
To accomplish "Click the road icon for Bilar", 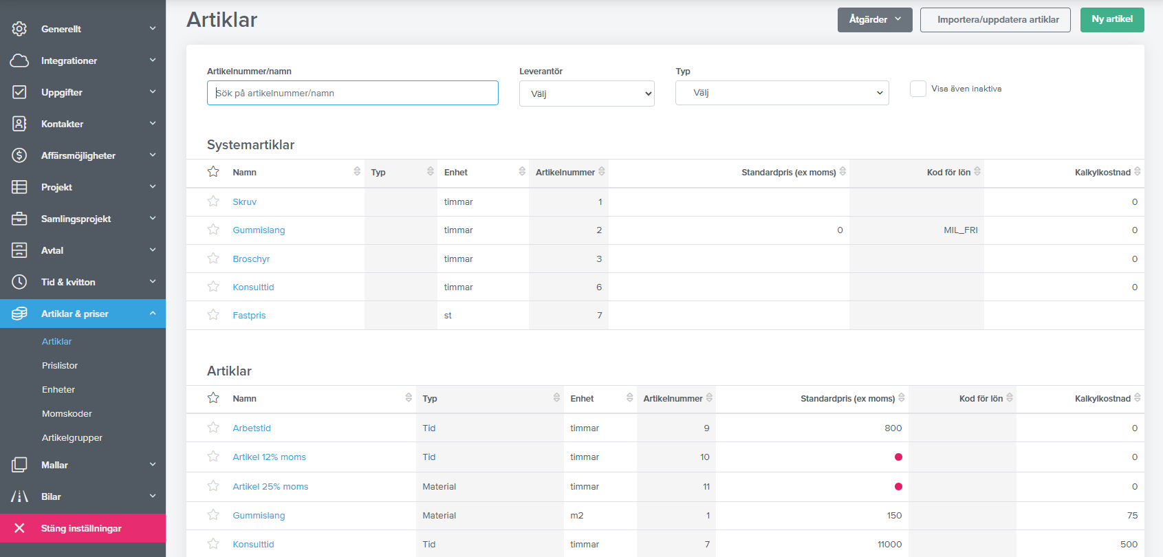I will click(19, 496).
